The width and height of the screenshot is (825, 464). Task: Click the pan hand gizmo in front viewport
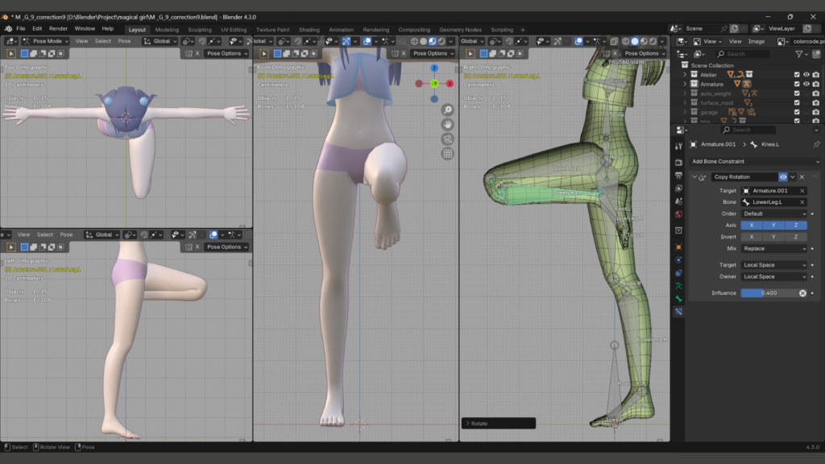click(447, 124)
